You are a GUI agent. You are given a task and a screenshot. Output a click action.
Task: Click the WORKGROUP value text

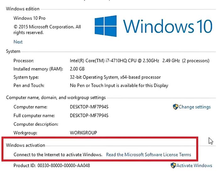point(83,133)
